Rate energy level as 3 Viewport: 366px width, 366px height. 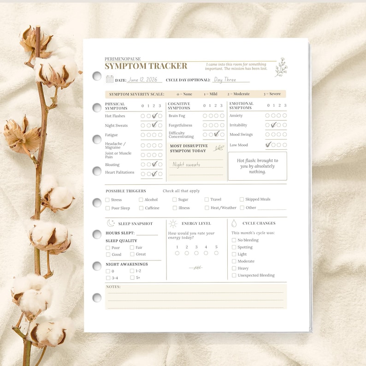(196, 253)
